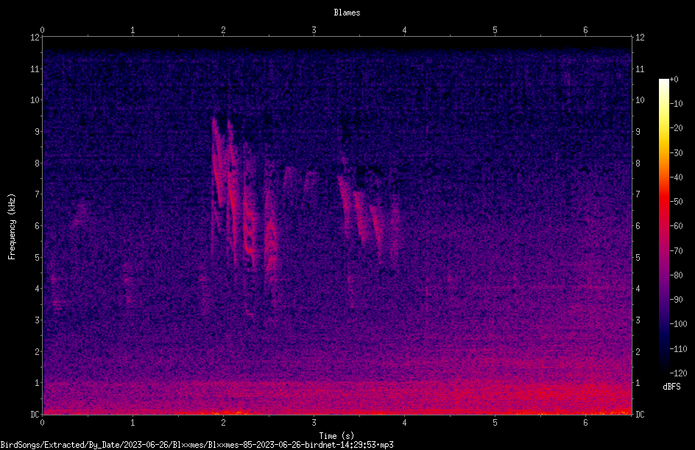Click the '-90' value on the color scale
This screenshot has height=450, width=695.
[677, 300]
